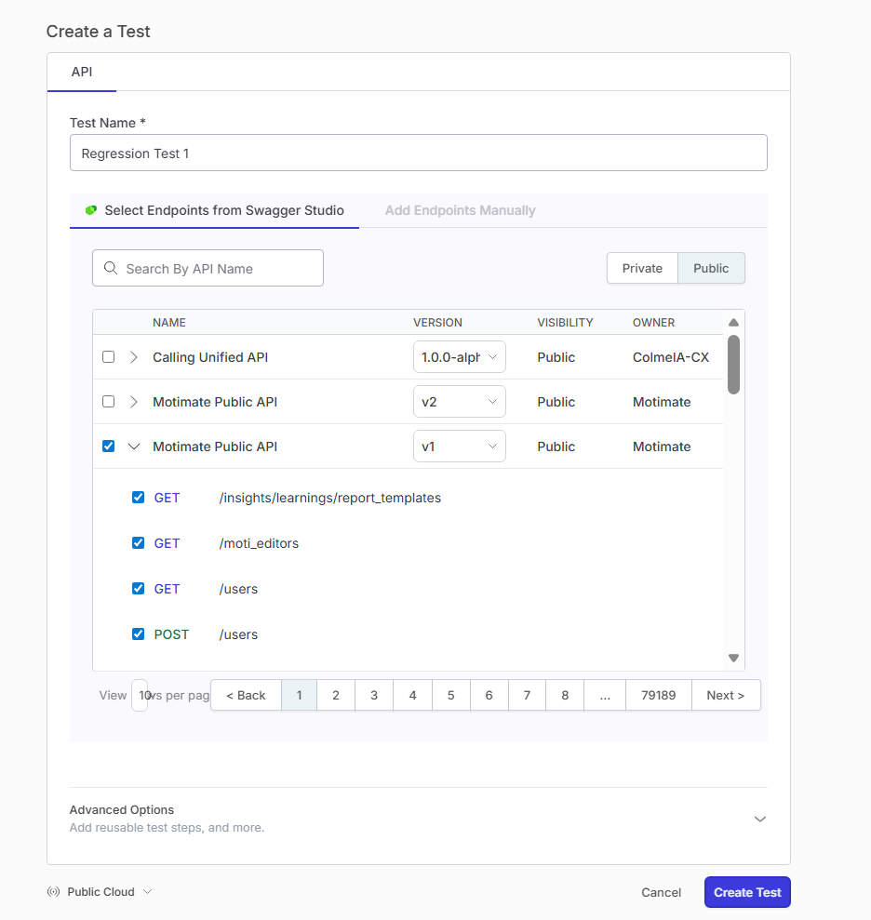
Task: Click the scrollbar down arrow below the endpoint list
Action: [733, 658]
